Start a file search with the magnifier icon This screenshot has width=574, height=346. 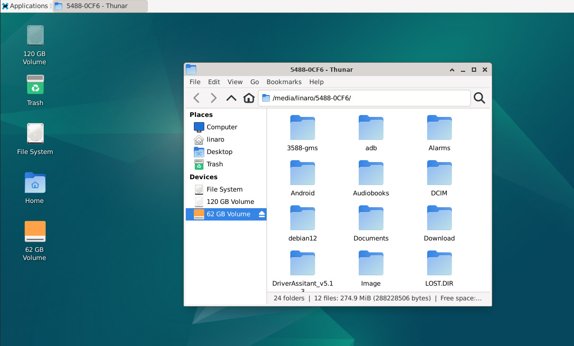coord(479,98)
